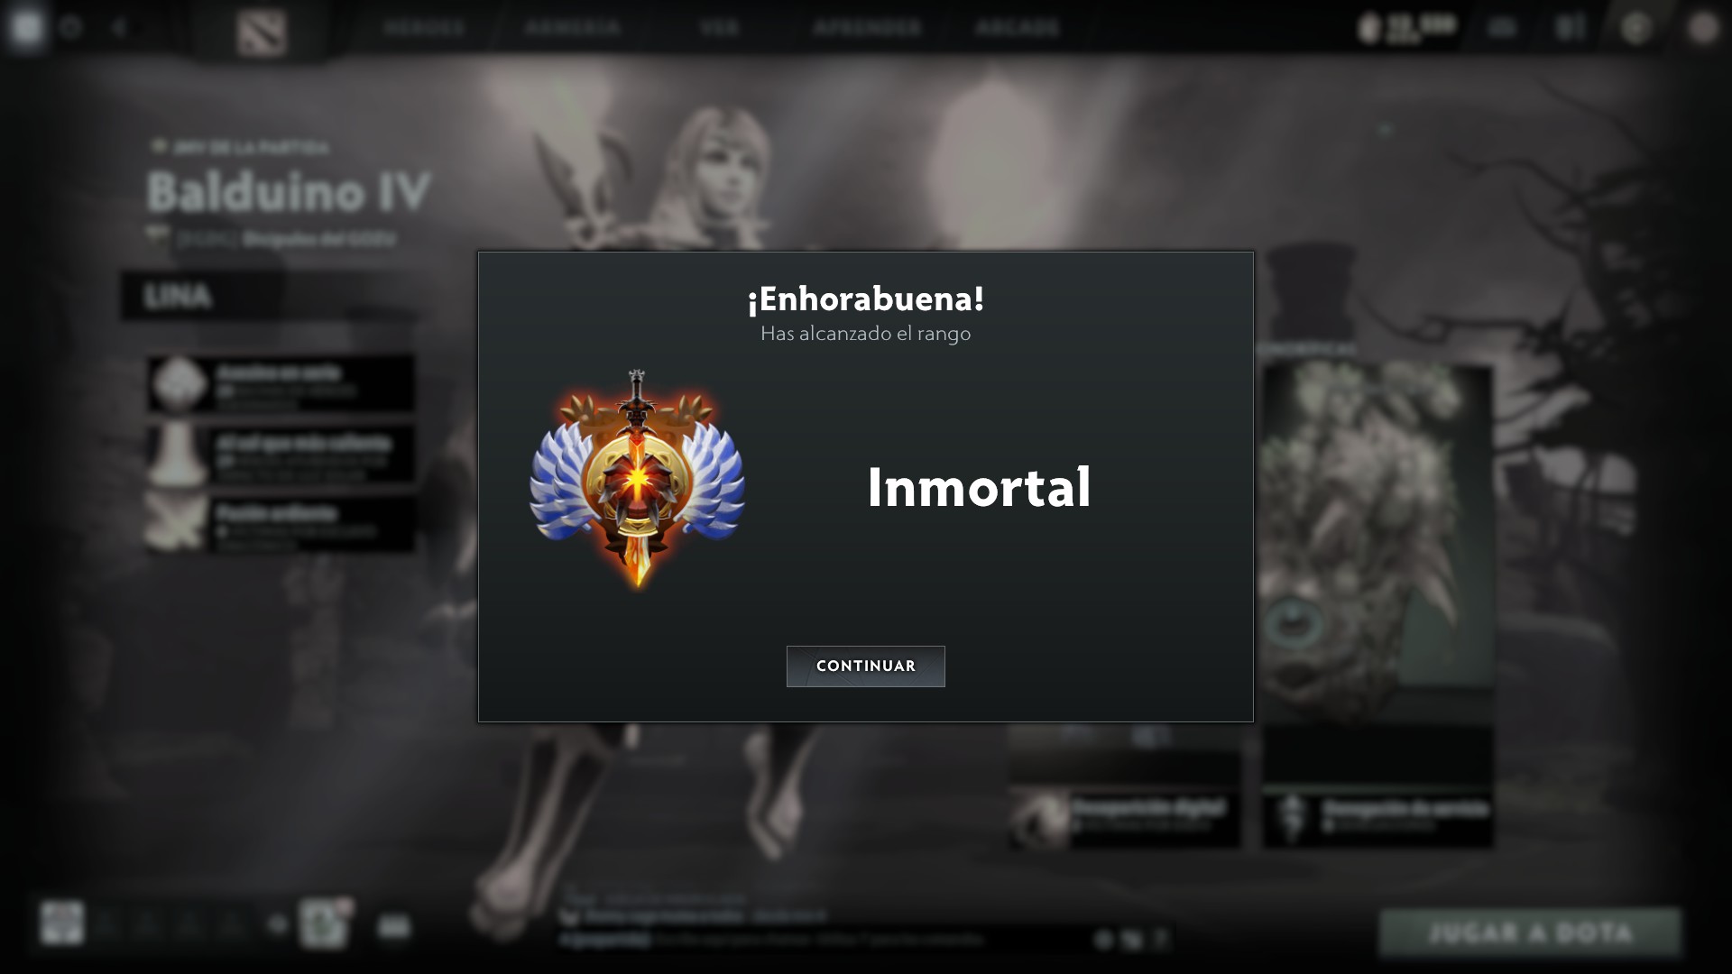Switch to the APRENDER tab

pos(867,28)
